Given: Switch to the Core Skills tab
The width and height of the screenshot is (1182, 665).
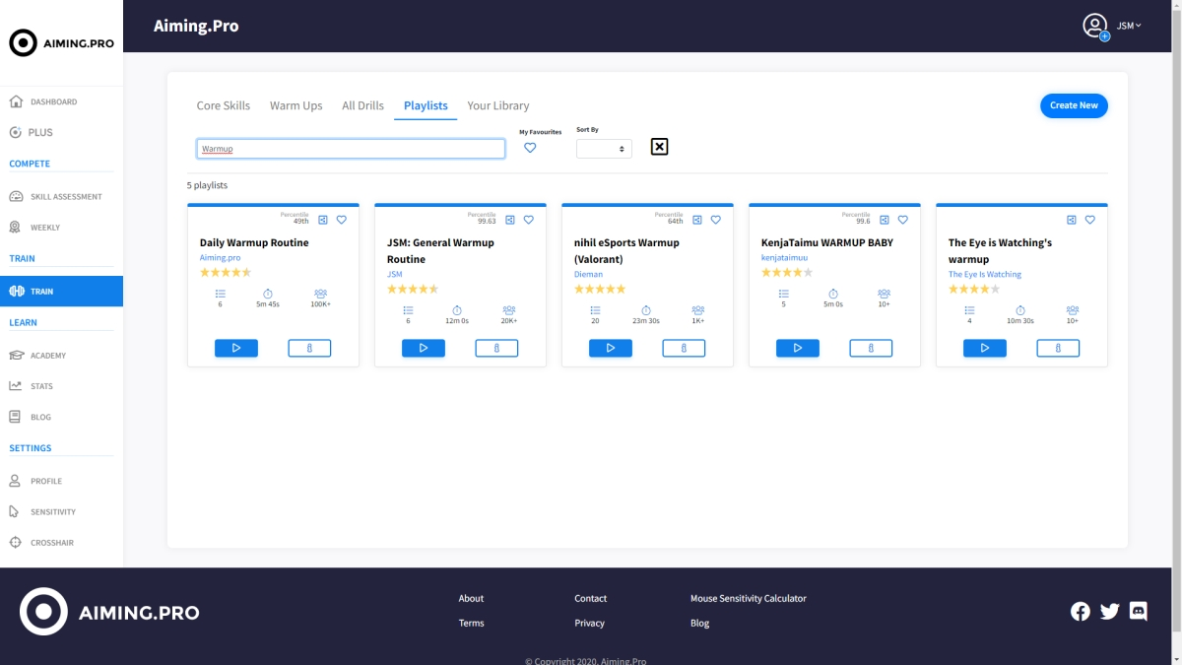Looking at the screenshot, I should coord(223,105).
